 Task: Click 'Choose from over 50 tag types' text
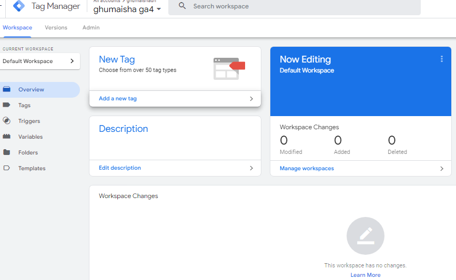click(138, 70)
